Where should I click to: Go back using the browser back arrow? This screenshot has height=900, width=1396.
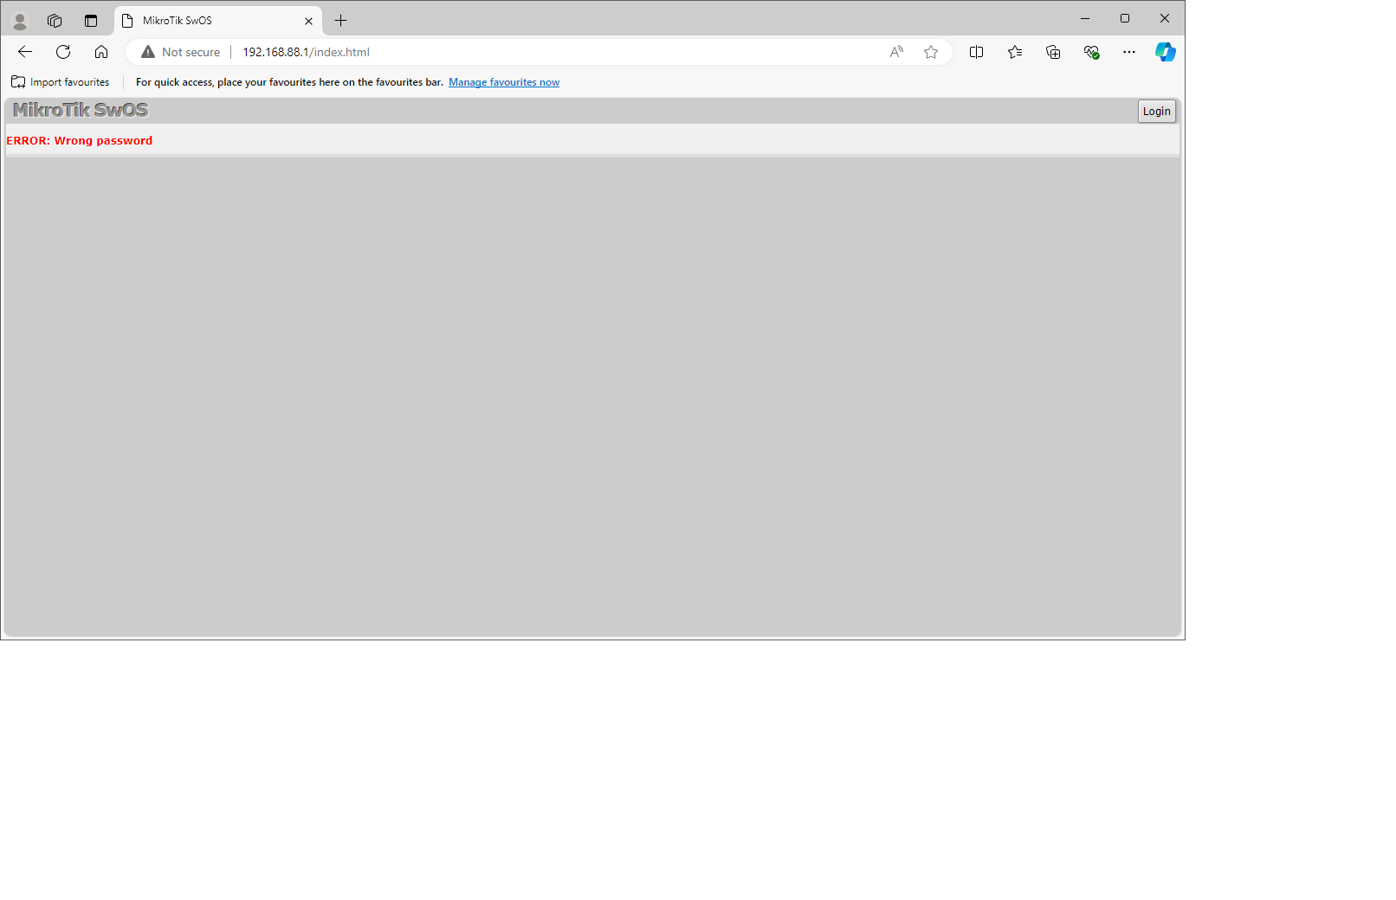tap(25, 52)
